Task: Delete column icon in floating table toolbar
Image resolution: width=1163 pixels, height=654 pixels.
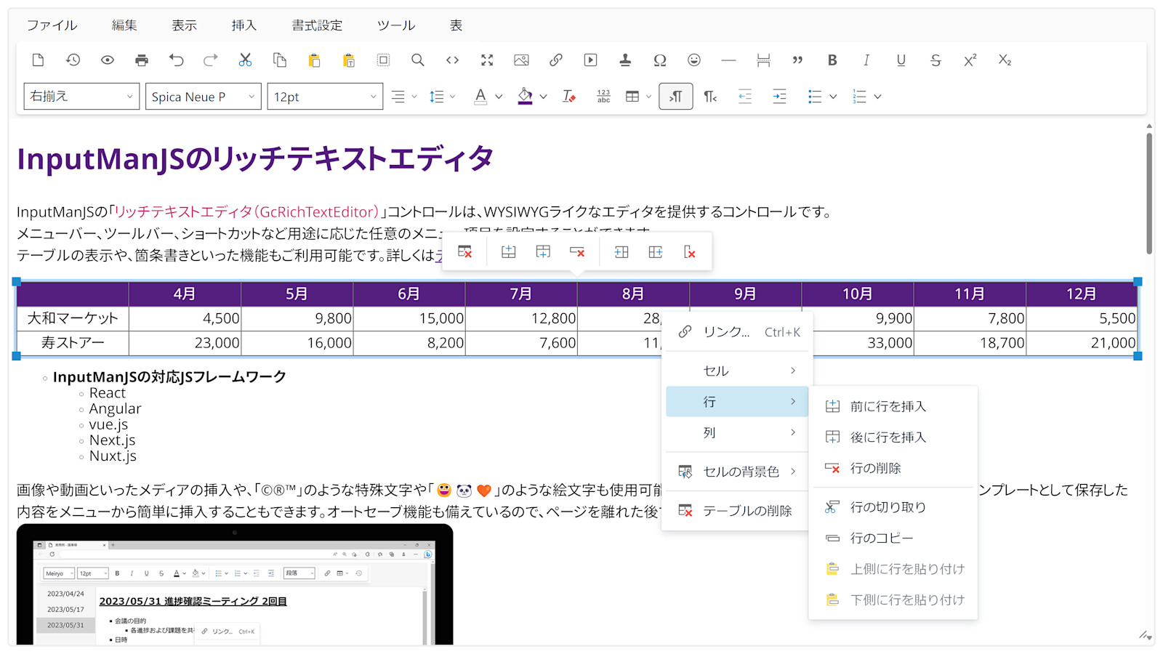Action: [690, 252]
